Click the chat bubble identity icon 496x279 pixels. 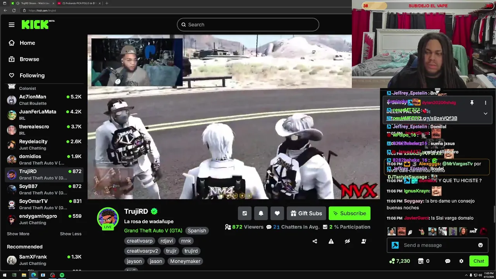click(448, 261)
